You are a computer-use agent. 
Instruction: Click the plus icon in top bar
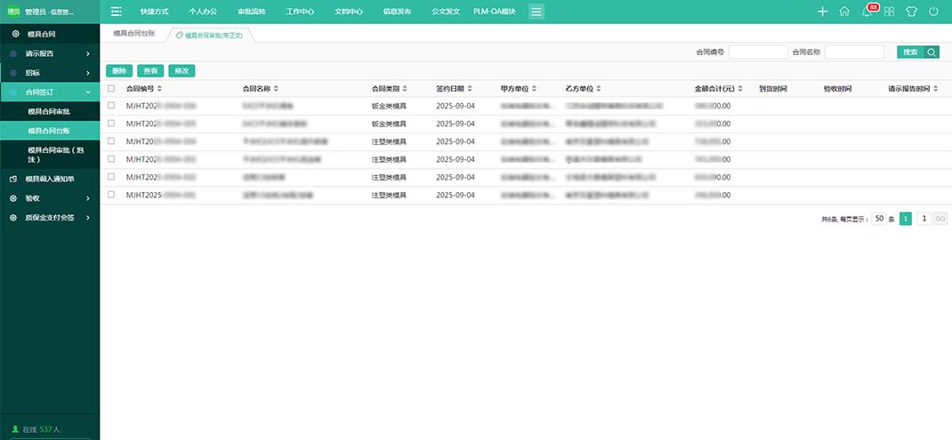coord(822,12)
